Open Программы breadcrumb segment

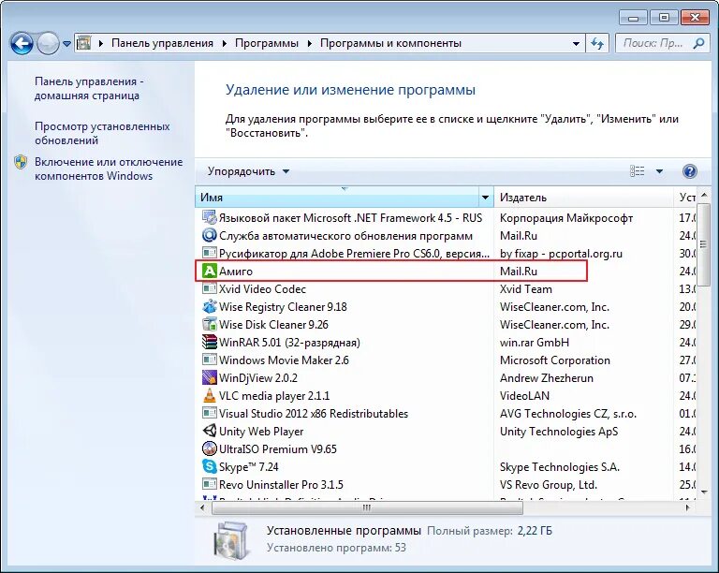click(x=267, y=43)
